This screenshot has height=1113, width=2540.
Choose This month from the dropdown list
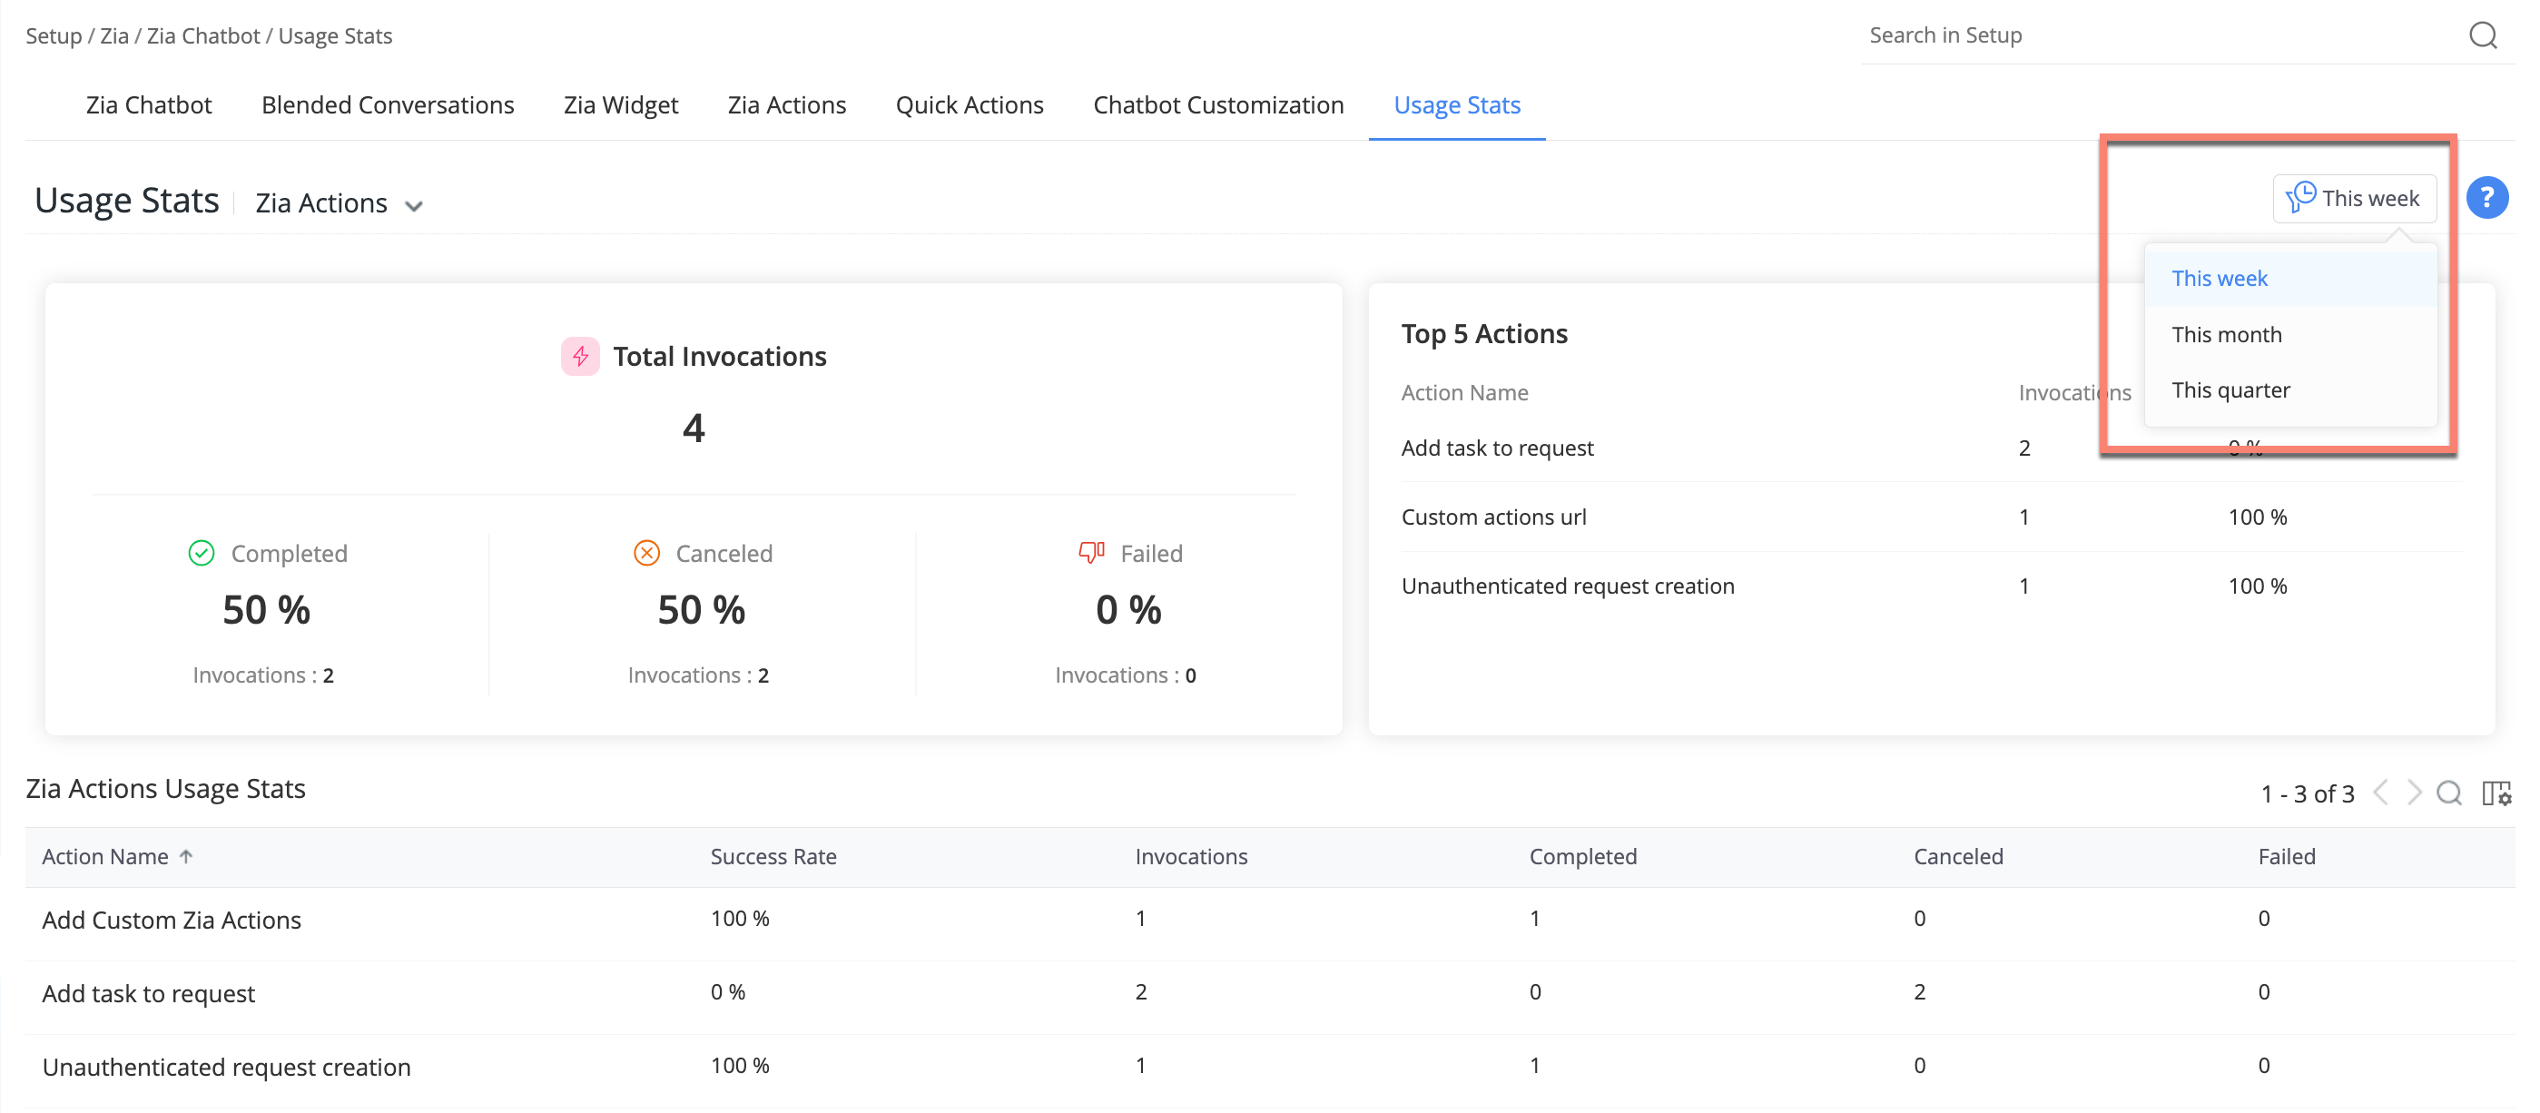click(2289, 335)
